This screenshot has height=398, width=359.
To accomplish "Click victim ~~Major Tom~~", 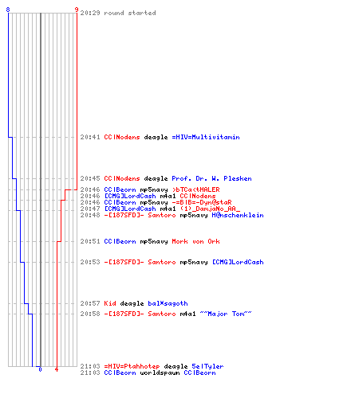I will click(x=226, y=314).
